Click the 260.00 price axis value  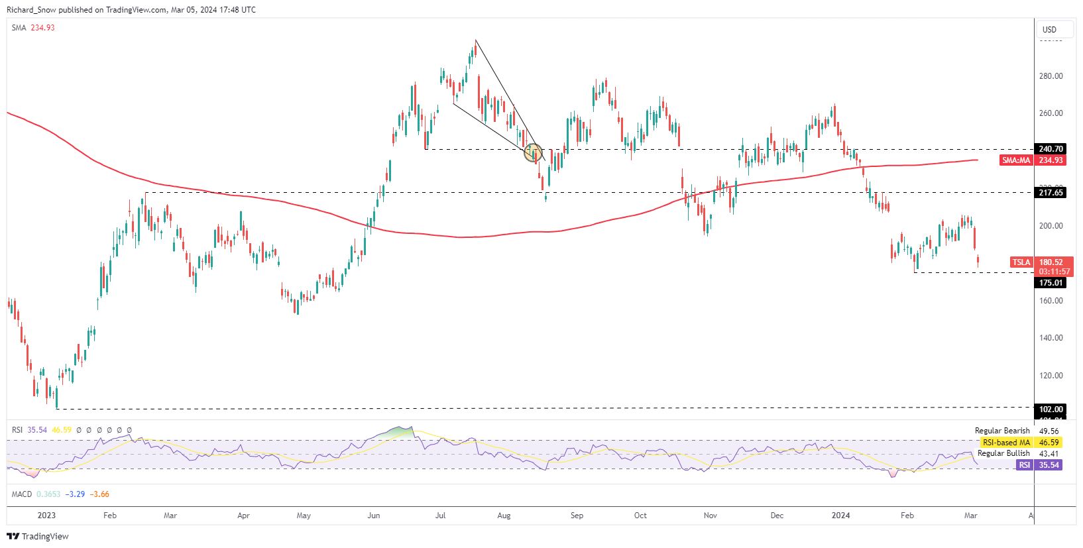point(1051,113)
